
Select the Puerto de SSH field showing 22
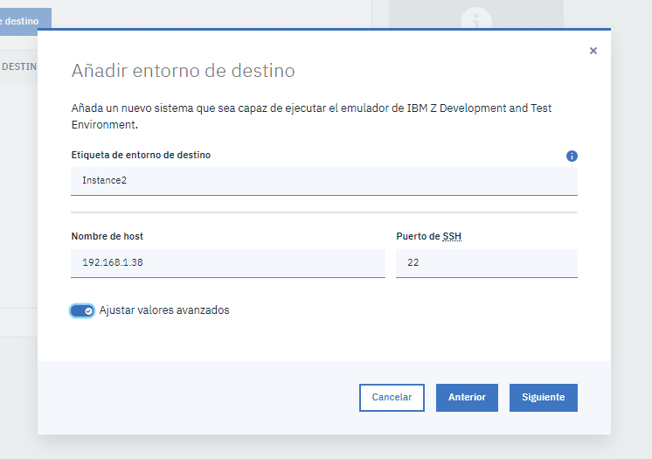coord(486,262)
